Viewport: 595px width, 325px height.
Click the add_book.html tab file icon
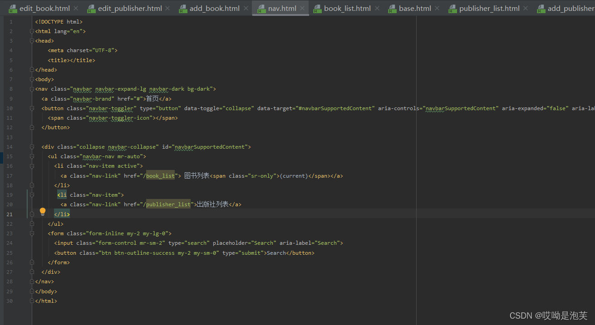[x=183, y=8]
